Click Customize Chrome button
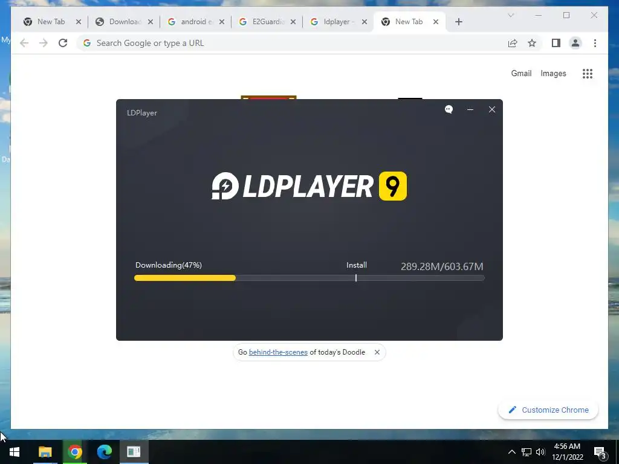 click(548, 410)
